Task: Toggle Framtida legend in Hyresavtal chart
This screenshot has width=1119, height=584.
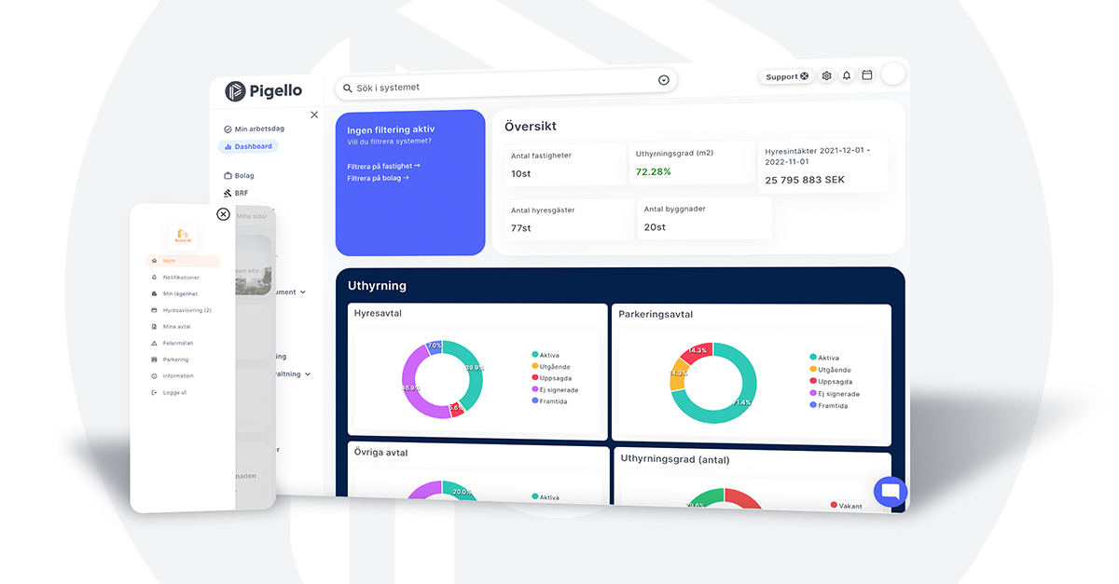Action: [x=550, y=401]
